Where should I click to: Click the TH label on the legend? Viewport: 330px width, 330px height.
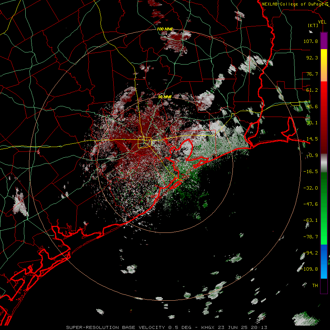coord(315,286)
